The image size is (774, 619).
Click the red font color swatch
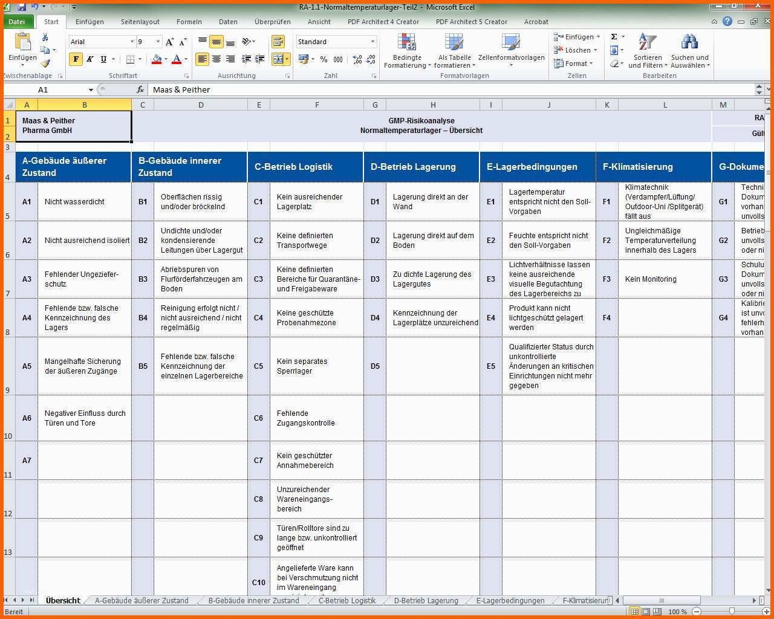177,59
